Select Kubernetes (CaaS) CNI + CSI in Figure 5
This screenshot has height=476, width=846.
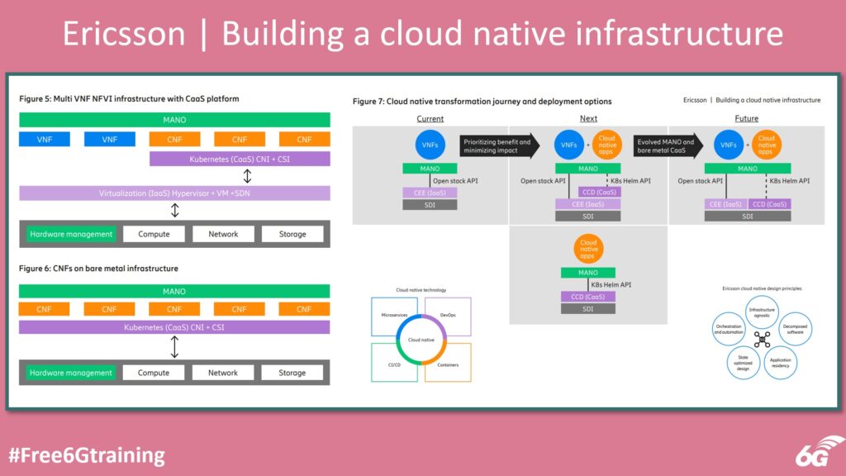point(240,159)
